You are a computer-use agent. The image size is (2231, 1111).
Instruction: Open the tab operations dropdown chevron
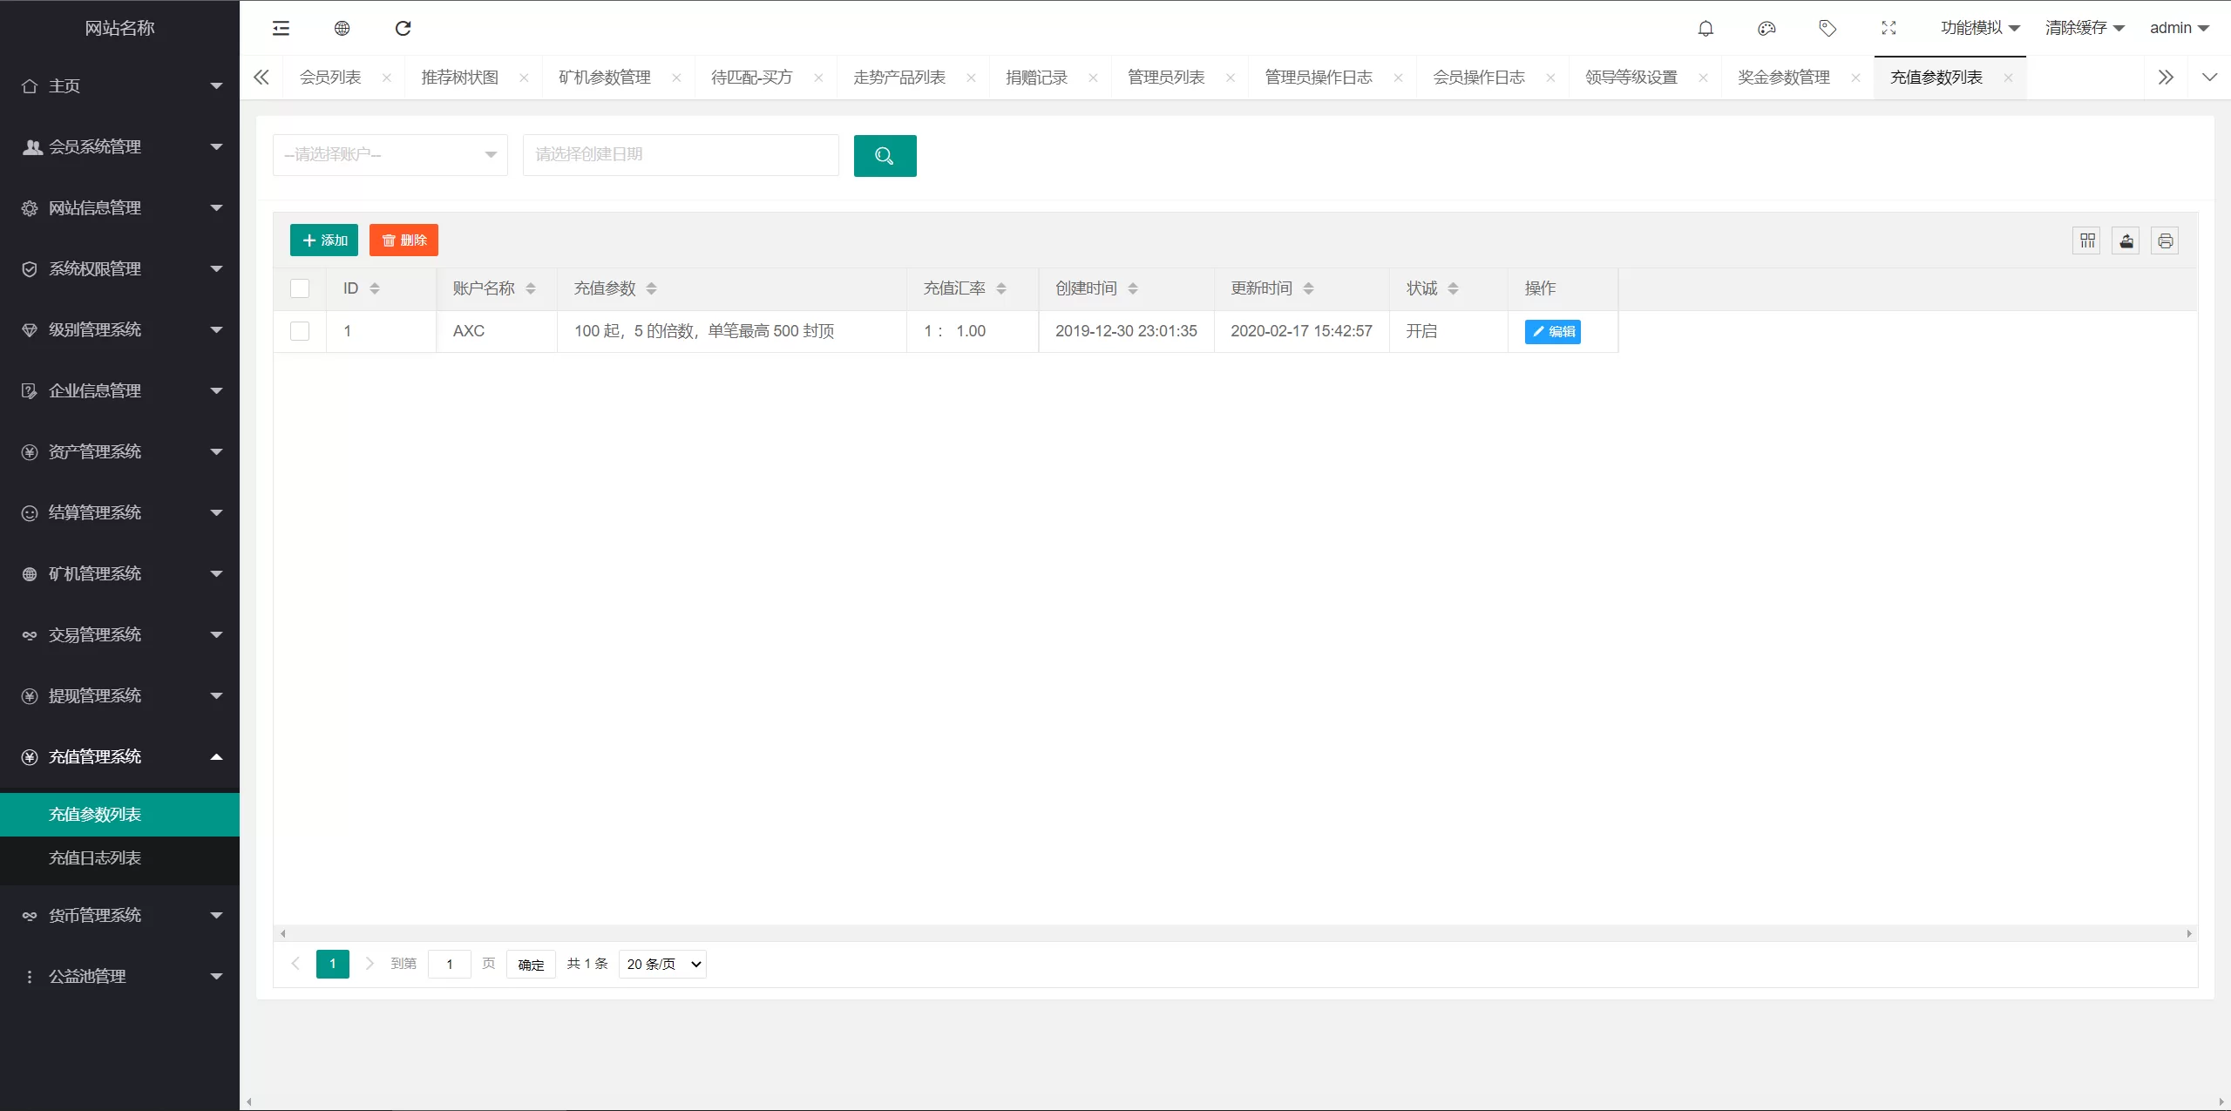2209,78
